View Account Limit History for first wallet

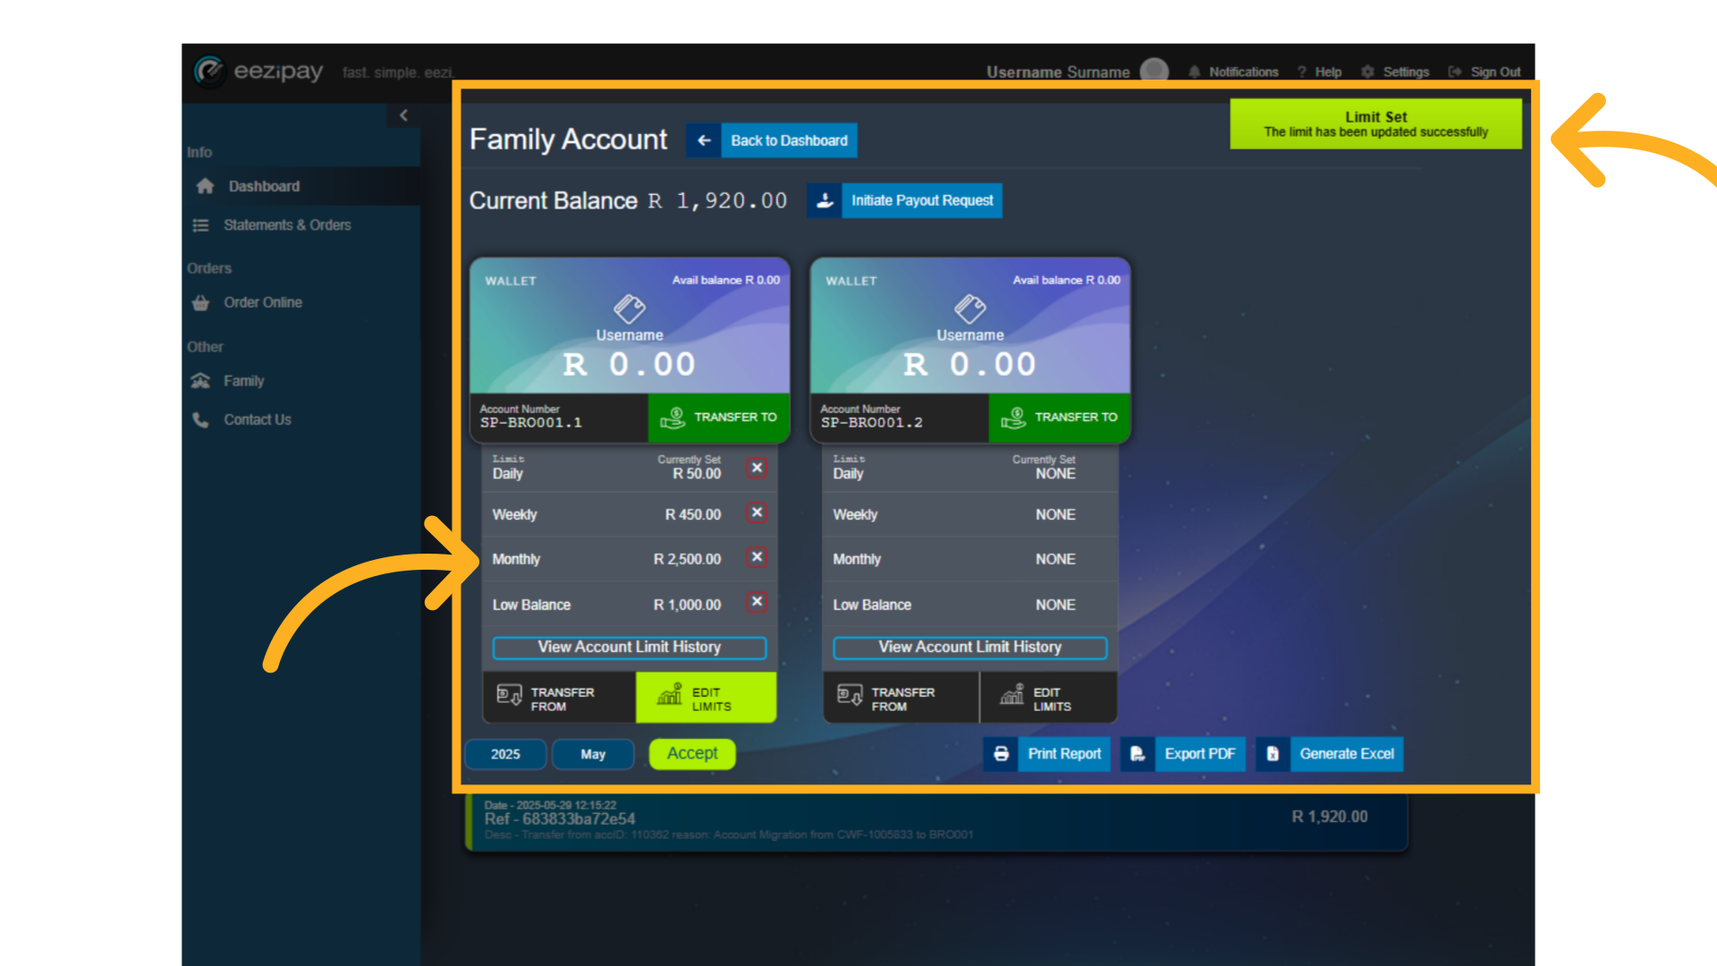[x=630, y=648]
